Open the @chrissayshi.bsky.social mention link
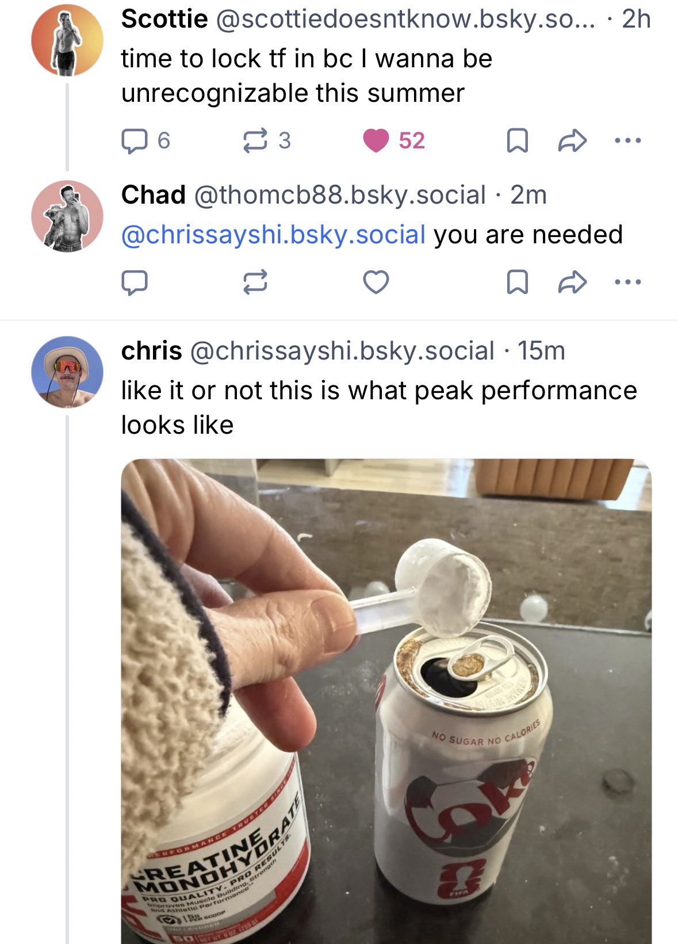This screenshot has width=678, height=944. (x=273, y=235)
